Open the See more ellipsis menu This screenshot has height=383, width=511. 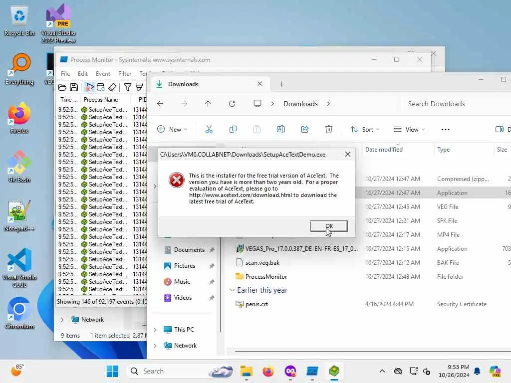coord(446,129)
